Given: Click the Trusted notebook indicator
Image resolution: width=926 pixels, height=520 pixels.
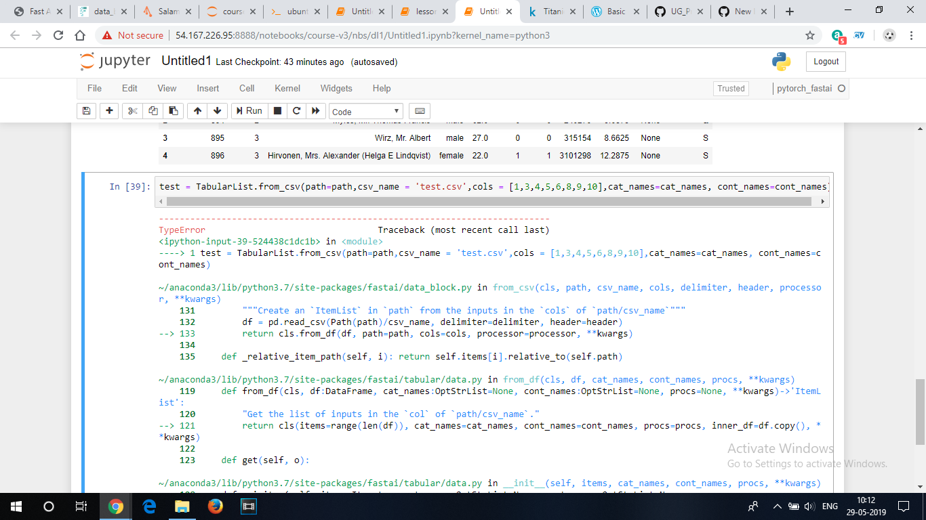Looking at the screenshot, I should click(730, 88).
